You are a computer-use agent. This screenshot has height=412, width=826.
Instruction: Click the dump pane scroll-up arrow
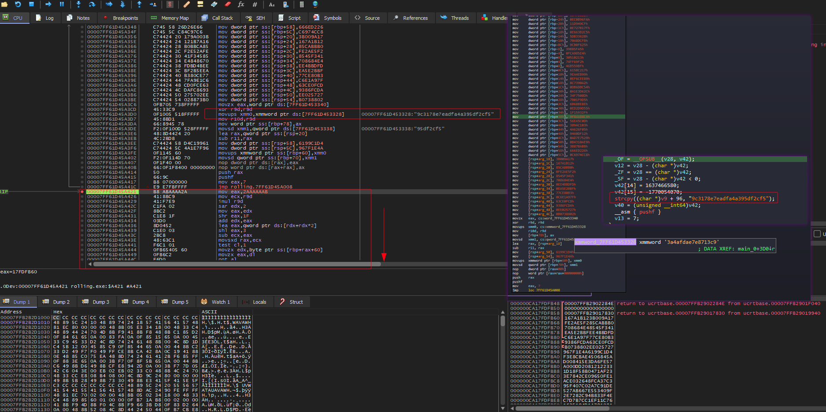point(502,312)
